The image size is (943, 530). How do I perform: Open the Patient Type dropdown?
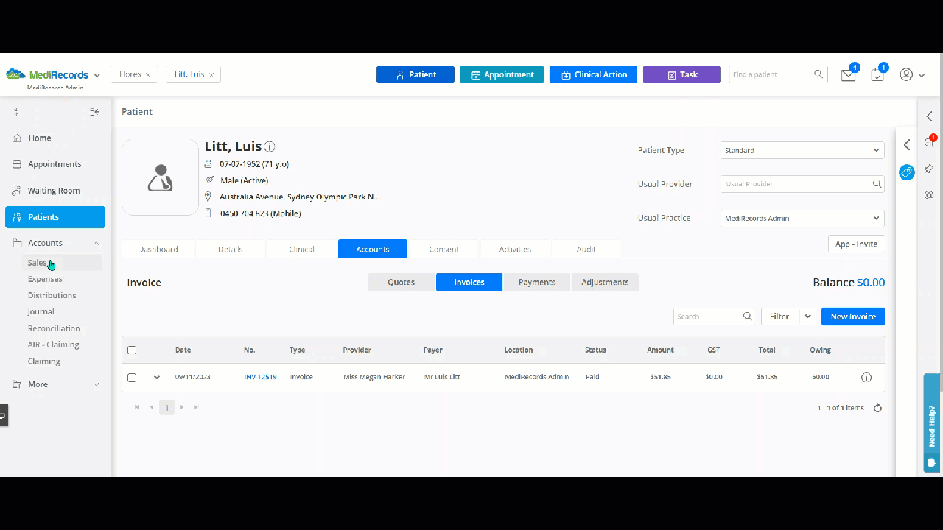802,150
